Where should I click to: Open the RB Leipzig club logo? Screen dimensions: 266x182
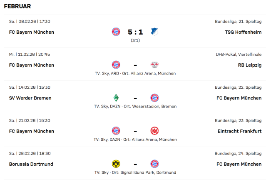coord(155,65)
